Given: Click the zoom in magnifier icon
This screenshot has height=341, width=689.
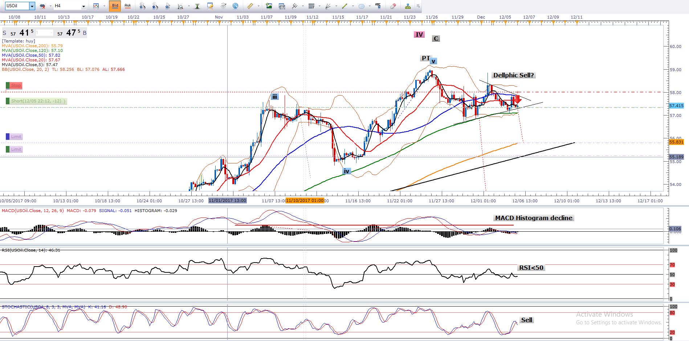Looking at the screenshot, I should pos(142,6).
